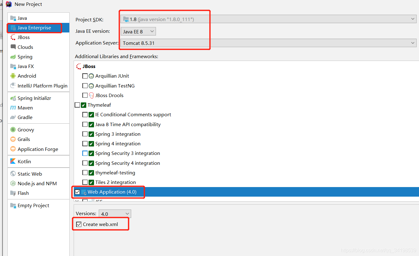
Task: Uncheck the Web Application (4.0) checkbox
Action: point(77,192)
